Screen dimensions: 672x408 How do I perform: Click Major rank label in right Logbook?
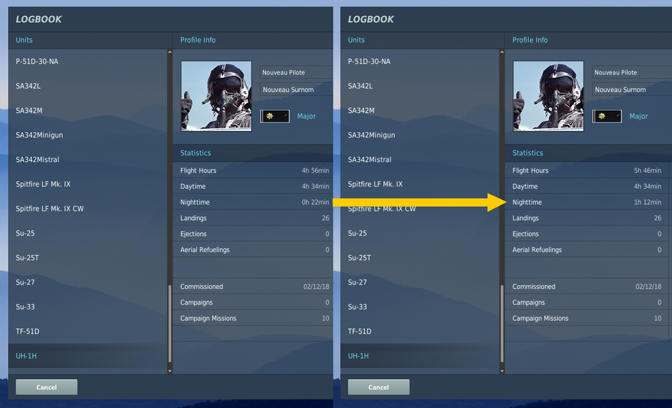pyautogui.click(x=638, y=117)
